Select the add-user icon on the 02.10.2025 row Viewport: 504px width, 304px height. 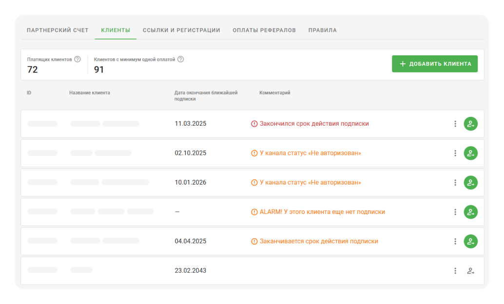(x=470, y=153)
